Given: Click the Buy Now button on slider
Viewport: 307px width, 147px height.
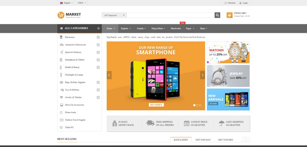Looking at the screenshot, I should pos(156,105).
